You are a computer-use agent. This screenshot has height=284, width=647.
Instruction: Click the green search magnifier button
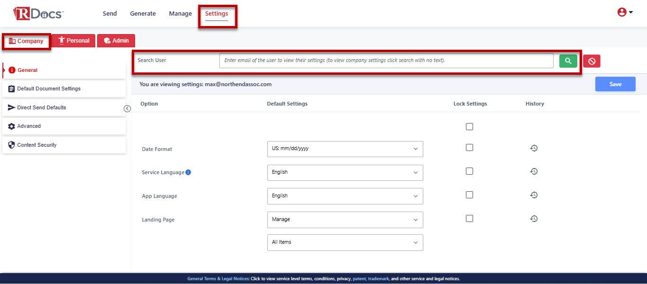(568, 61)
